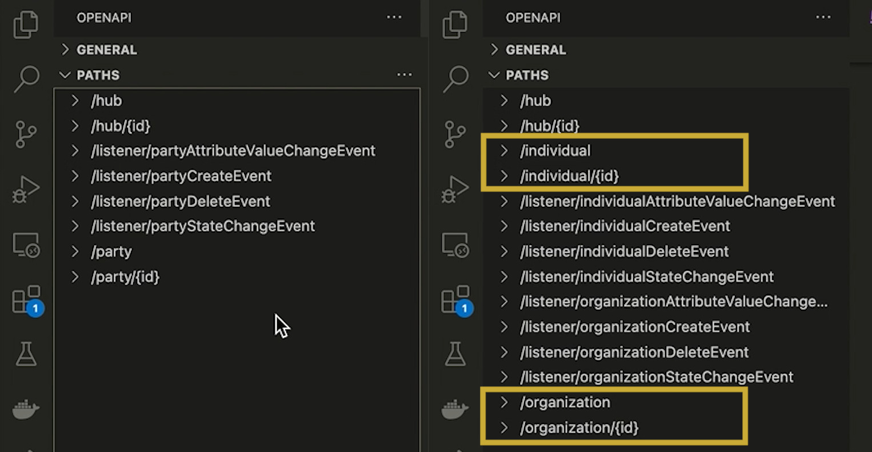Open Run and Debug in right window
The width and height of the screenshot is (872, 452).
click(455, 189)
